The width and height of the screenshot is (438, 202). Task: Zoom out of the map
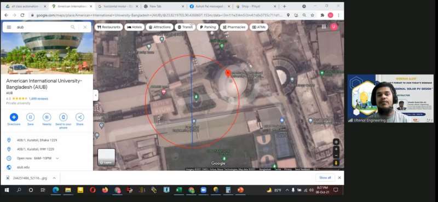pos(336,155)
